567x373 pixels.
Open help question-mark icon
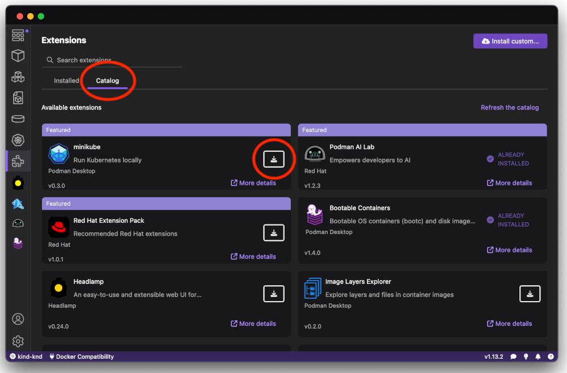551,357
